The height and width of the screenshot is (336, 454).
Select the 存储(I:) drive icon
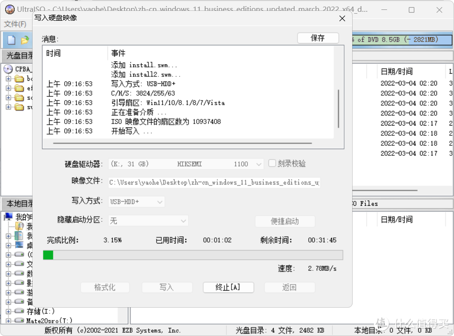click(19, 311)
